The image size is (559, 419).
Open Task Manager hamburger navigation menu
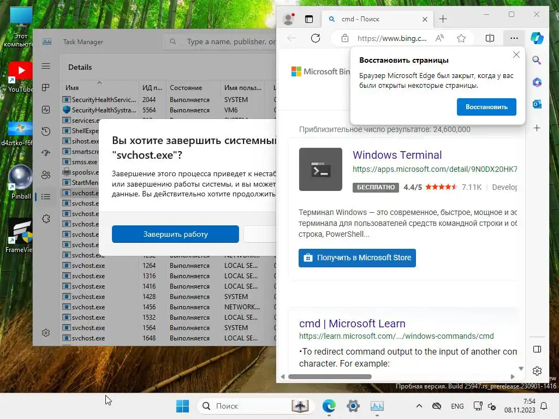46,66
